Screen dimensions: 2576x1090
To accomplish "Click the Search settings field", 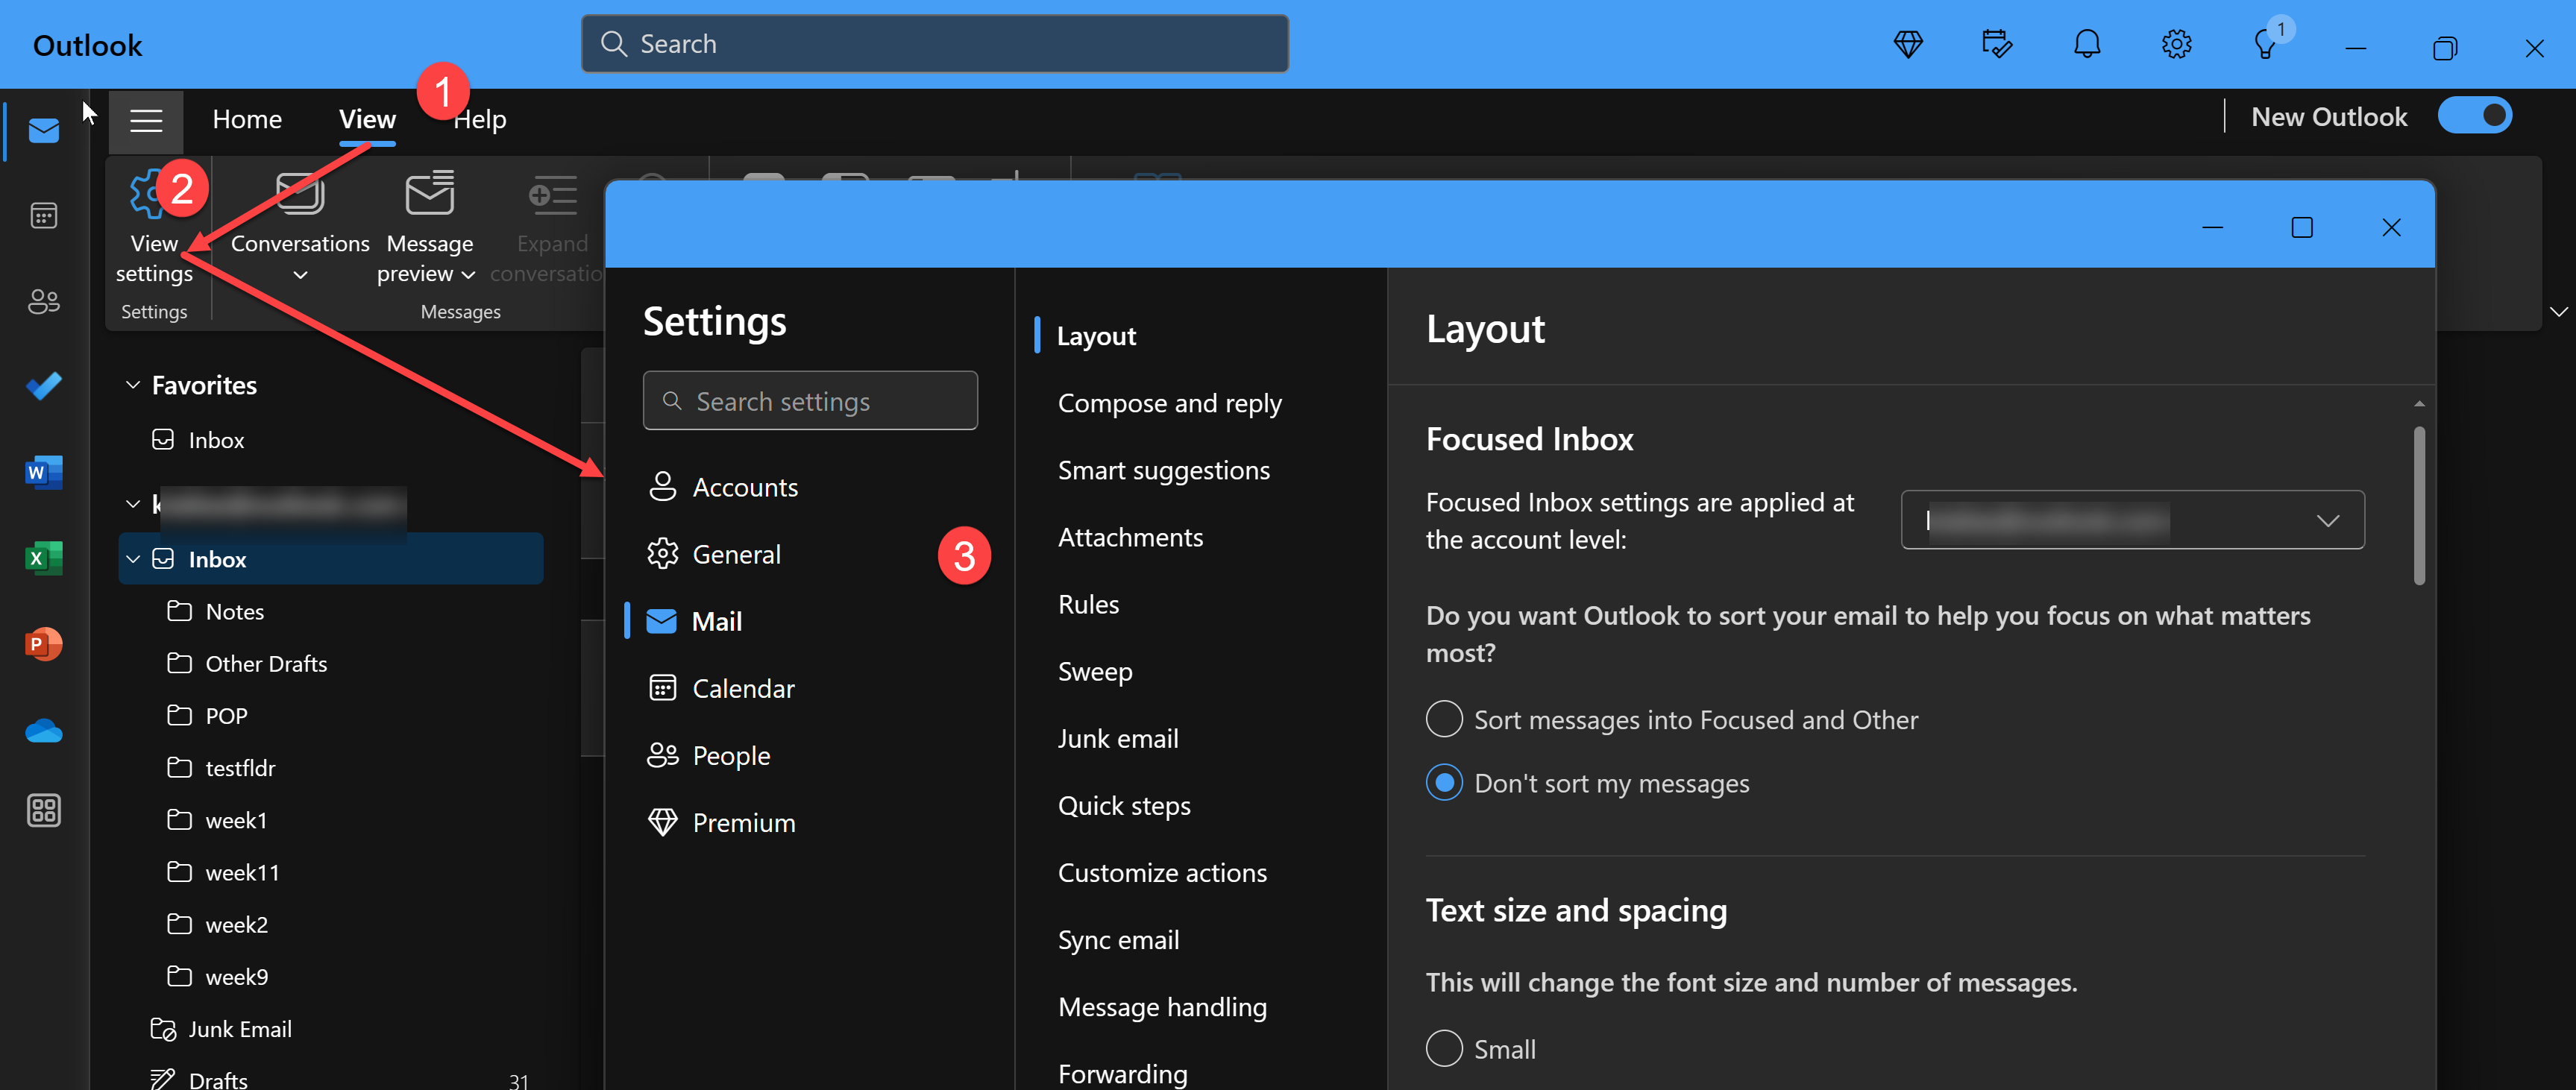I will click(810, 401).
